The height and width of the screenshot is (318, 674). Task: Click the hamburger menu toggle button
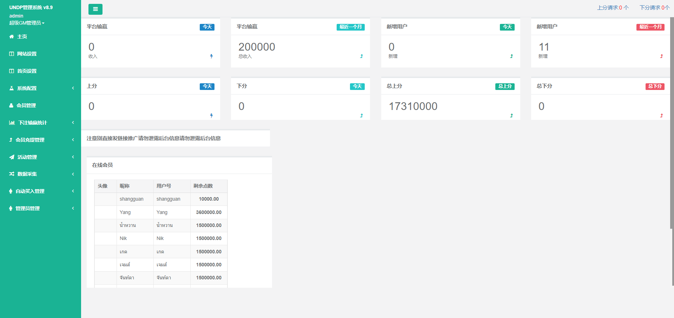[95, 9]
